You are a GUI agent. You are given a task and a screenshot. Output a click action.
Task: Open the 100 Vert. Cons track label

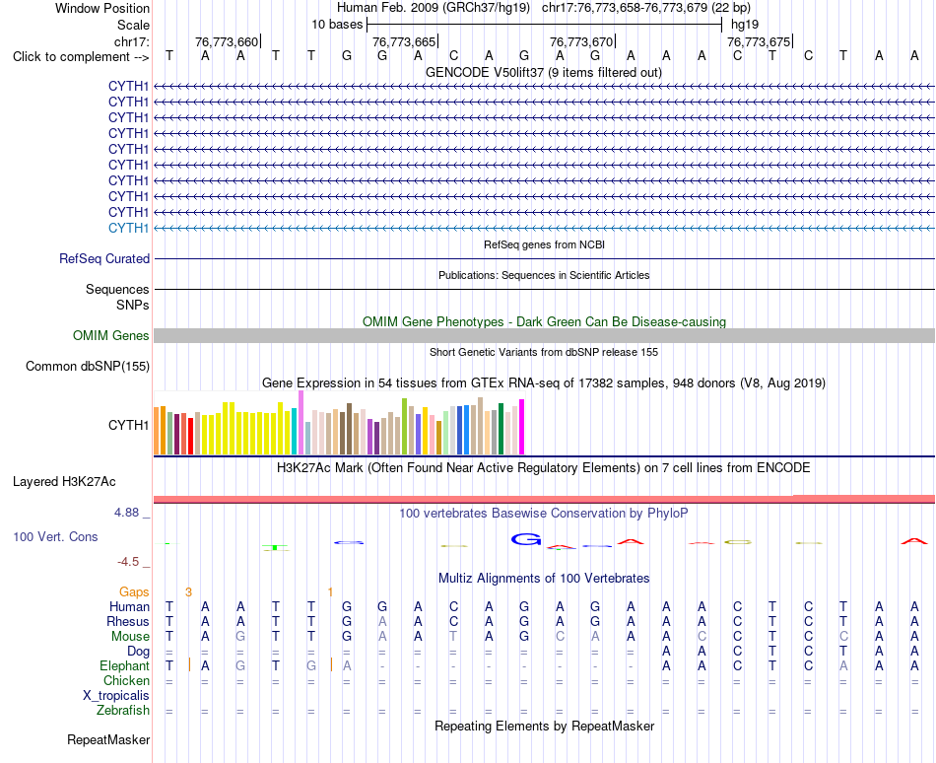[55, 536]
